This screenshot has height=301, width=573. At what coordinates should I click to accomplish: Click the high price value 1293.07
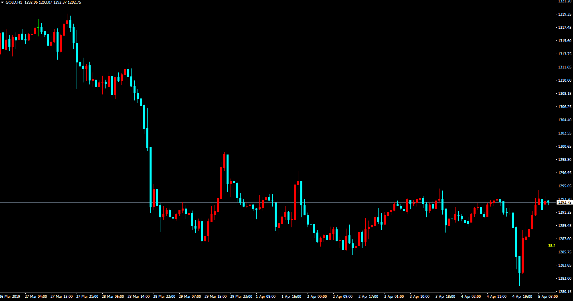45,2
